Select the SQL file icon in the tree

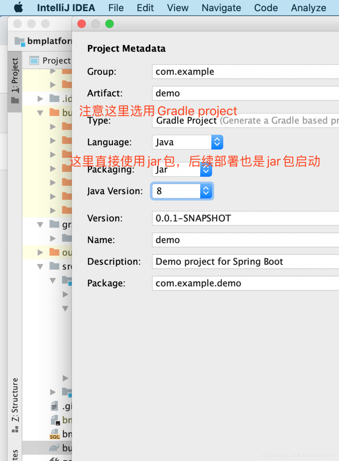coord(54,434)
